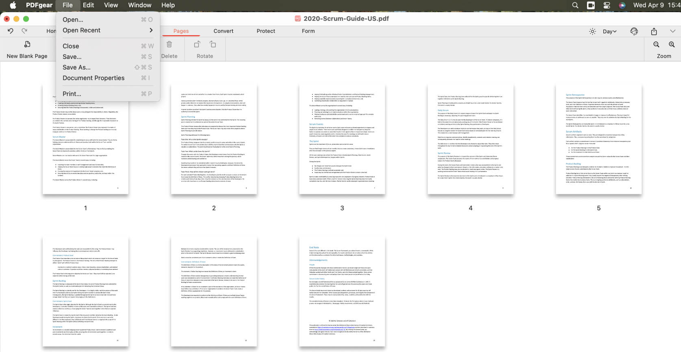Screen dimensions: 681x352
Task: Rotate pages right with first Rotate icon
Action: [197, 44]
